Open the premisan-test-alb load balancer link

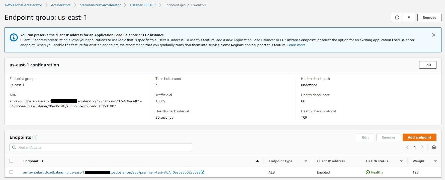pos(112,172)
